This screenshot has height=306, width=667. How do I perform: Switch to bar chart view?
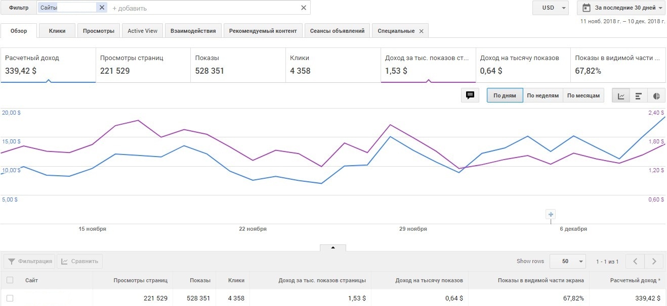tap(639, 95)
